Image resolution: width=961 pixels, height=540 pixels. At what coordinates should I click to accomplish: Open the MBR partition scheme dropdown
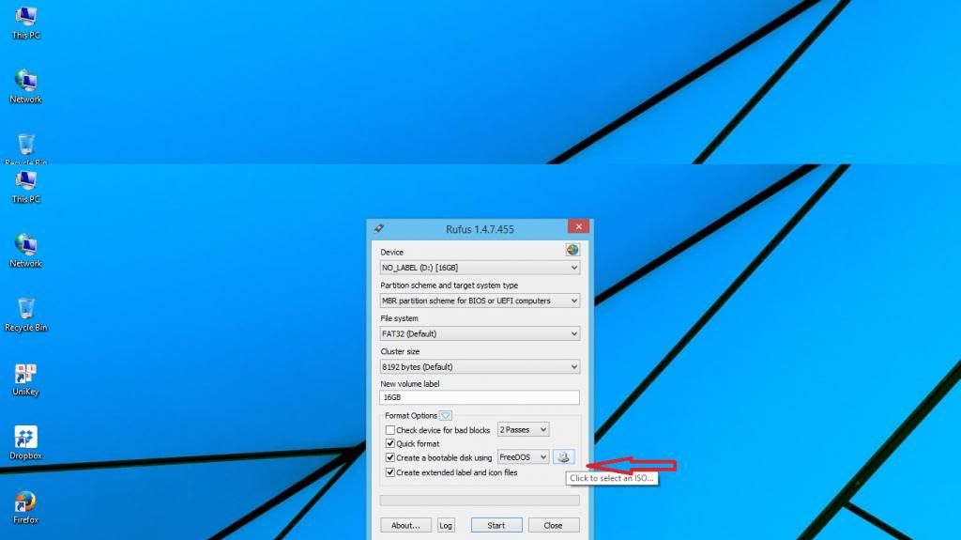[x=480, y=301]
